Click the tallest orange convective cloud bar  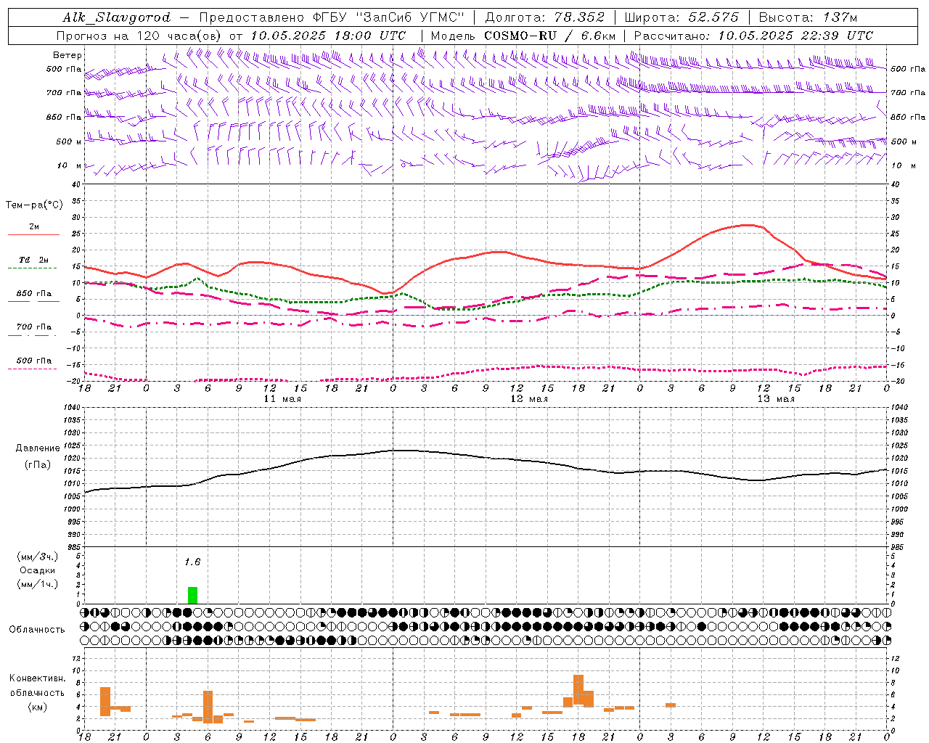(x=578, y=689)
